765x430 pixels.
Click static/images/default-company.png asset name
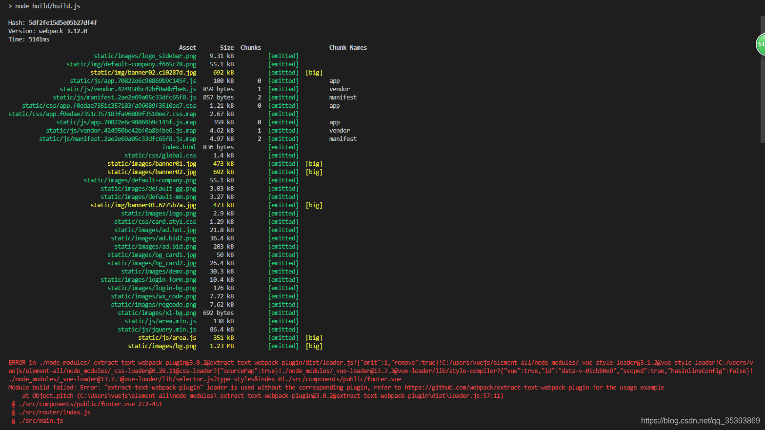pos(140,180)
